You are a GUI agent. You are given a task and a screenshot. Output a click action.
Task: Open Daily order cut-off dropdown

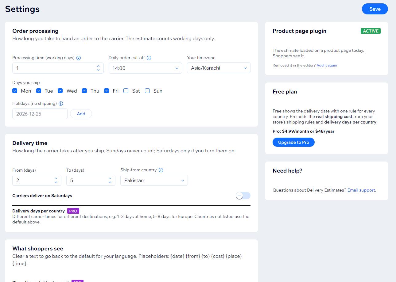[x=145, y=68]
